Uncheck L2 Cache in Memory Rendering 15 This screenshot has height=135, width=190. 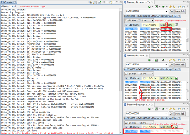[x=161, y=127]
